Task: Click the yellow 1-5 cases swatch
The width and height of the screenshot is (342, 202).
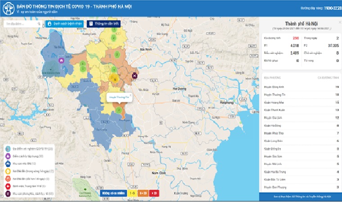Action: 132,193
